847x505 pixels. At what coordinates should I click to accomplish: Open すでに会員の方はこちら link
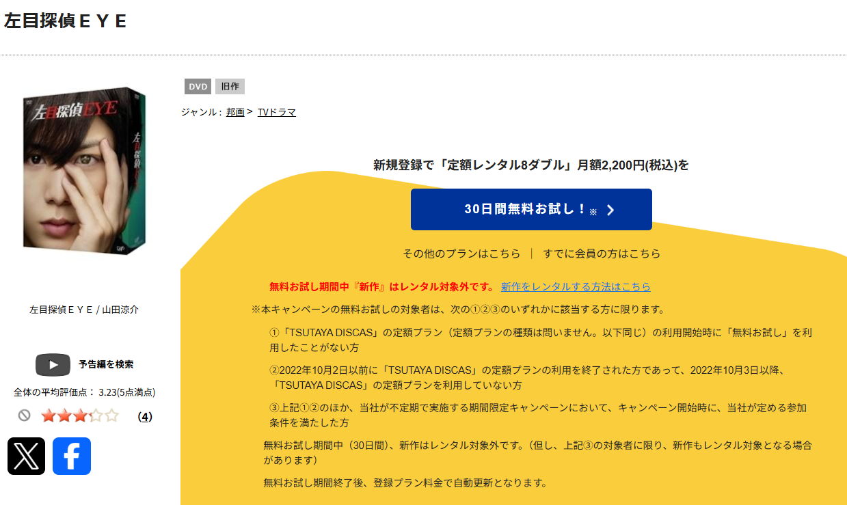602,254
